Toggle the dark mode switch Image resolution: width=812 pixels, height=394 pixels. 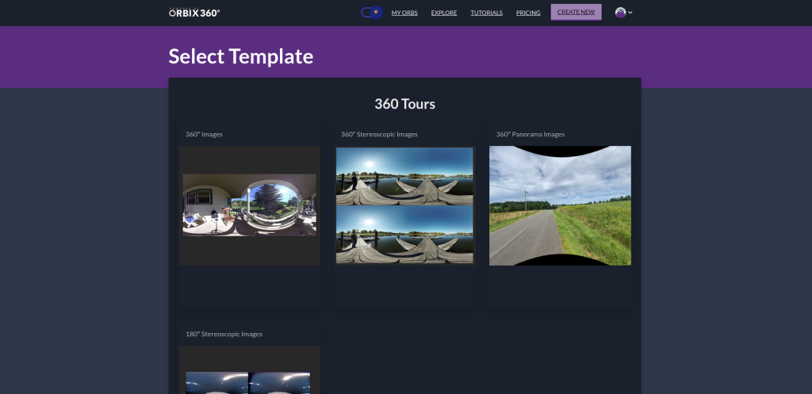371,13
